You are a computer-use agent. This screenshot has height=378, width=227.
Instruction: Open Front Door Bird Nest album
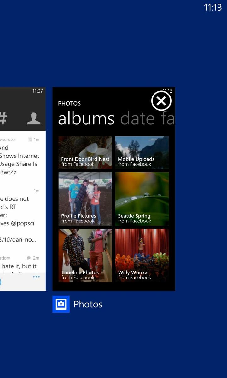coord(85,152)
